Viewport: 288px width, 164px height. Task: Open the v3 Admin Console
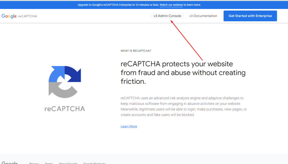(167, 16)
